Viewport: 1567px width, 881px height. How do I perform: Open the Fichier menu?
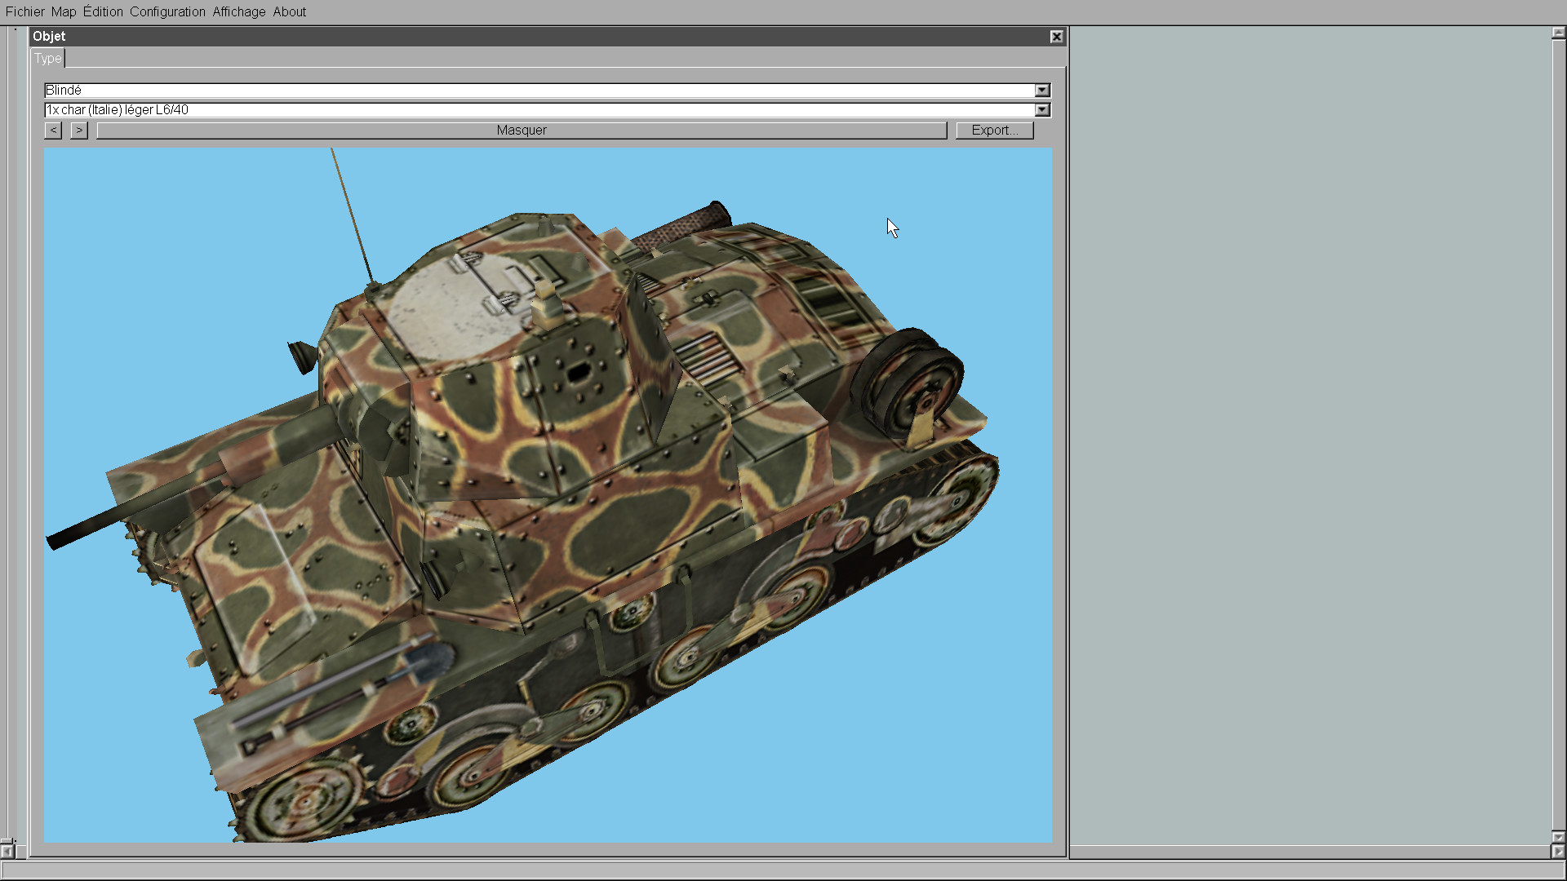point(24,11)
